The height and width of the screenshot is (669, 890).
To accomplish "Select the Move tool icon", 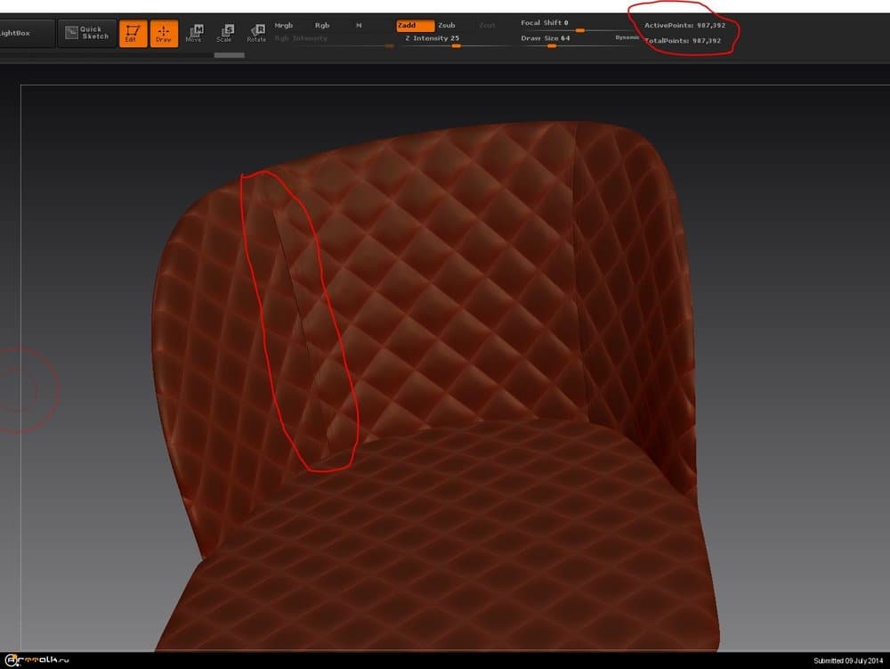I will 193,34.
